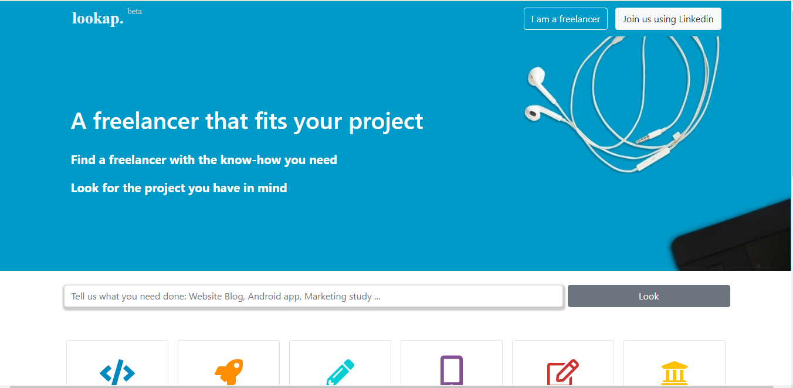Image resolution: width=793 pixels, height=388 pixels.
Task: Click the beta label beside the logo
Action: tap(134, 11)
